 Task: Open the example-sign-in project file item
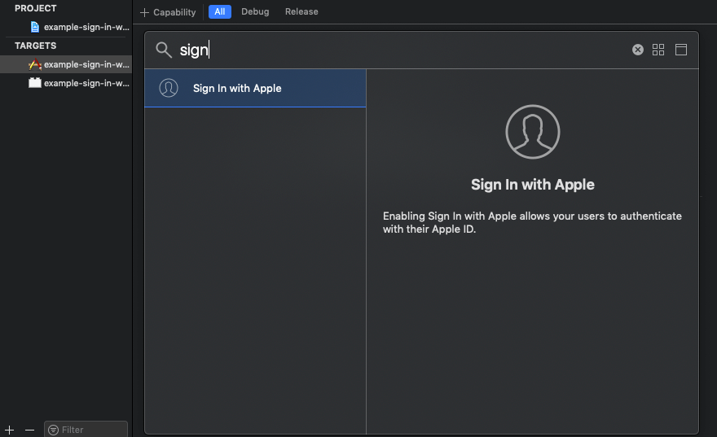pyautogui.click(x=80, y=27)
